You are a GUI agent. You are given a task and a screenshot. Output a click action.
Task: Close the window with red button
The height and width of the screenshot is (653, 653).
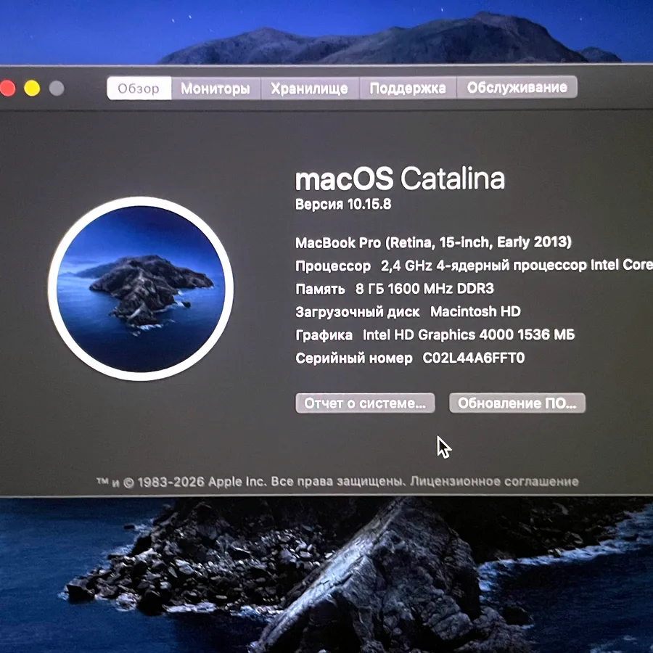7,89
